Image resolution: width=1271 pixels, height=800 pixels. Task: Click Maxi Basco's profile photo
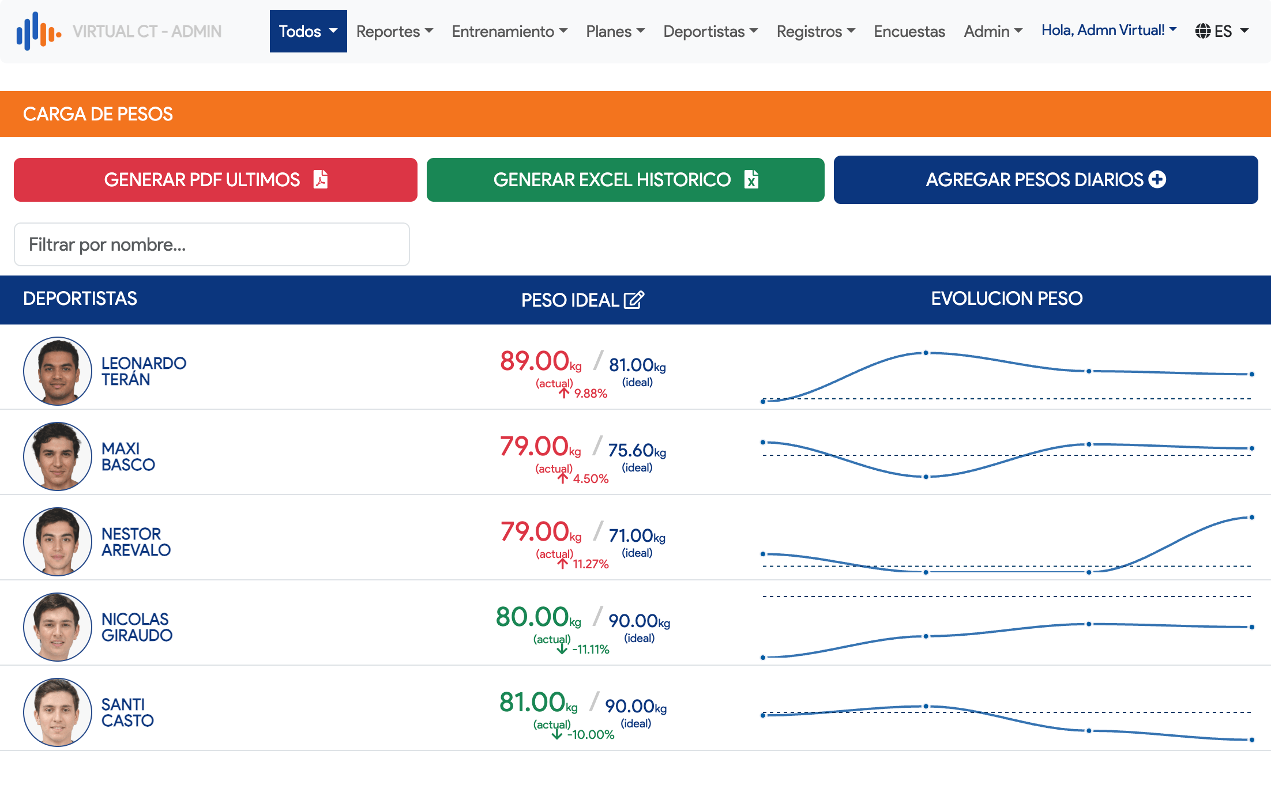[58, 456]
